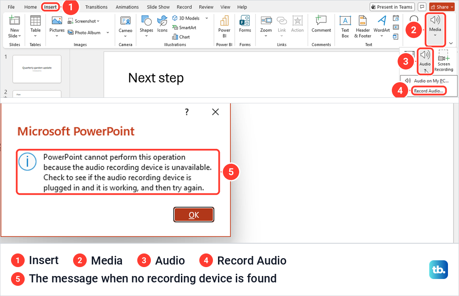Expand the 3D Models dropdown arrow

(x=207, y=18)
